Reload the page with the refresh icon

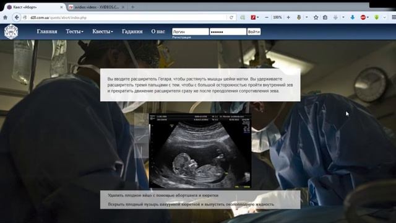[x=231, y=17]
